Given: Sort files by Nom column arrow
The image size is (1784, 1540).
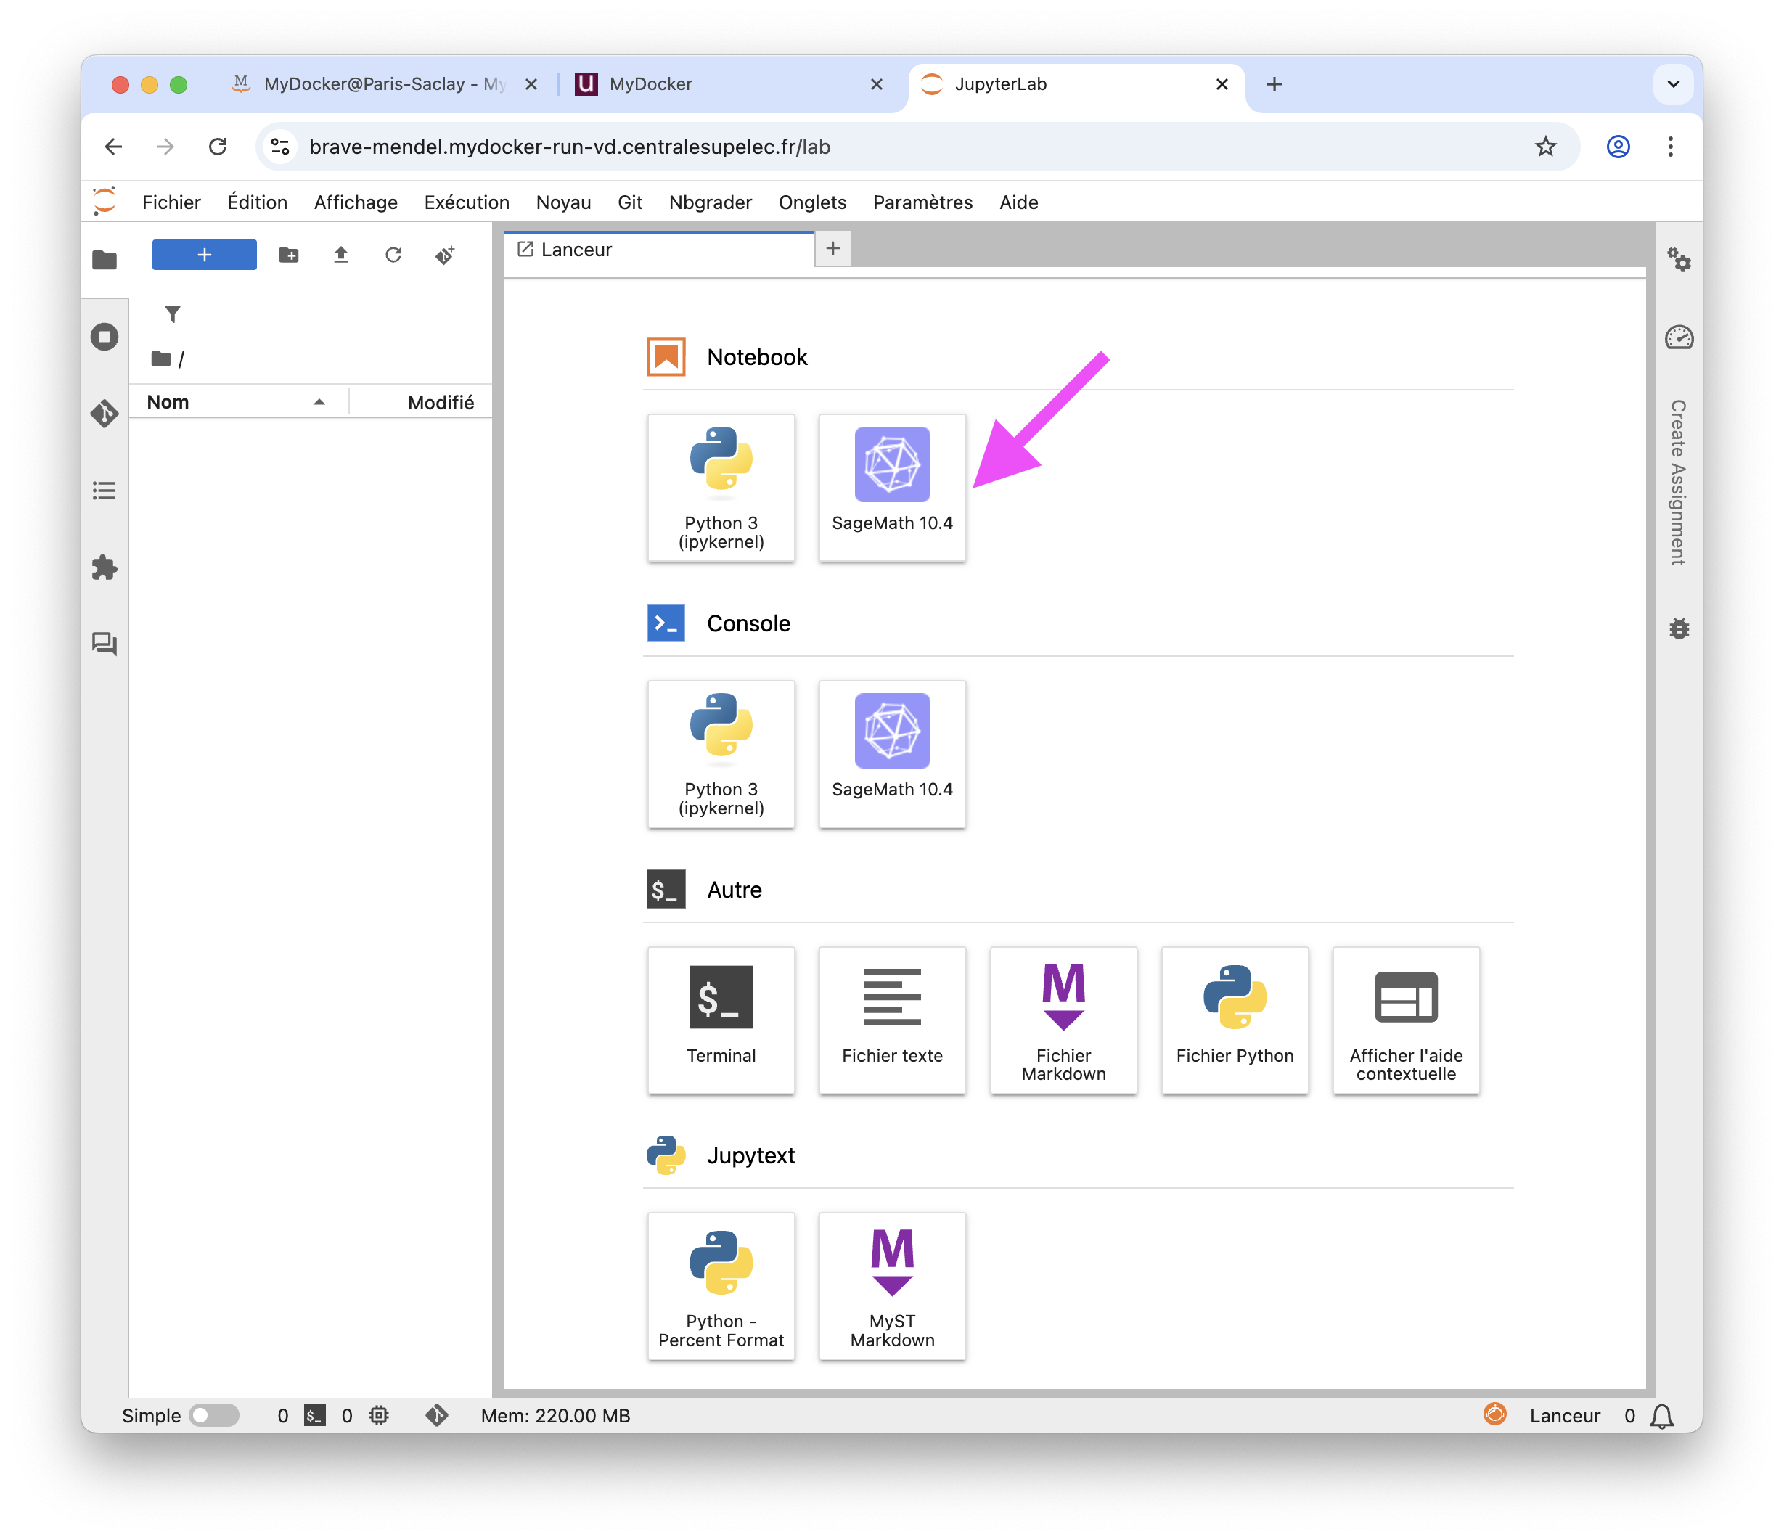Looking at the screenshot, I should pyautogui.click(x=319, y=402).
